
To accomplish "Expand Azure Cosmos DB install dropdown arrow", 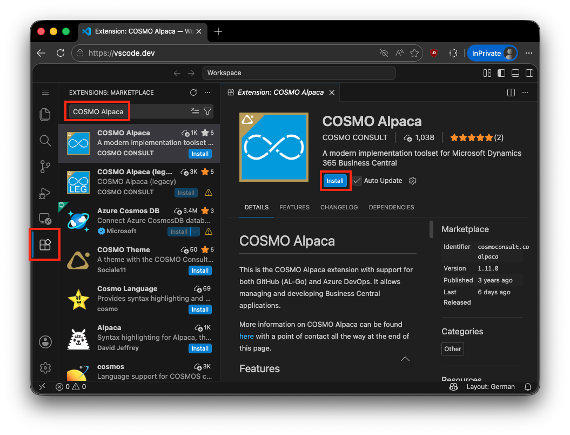I will pos(195,232).
